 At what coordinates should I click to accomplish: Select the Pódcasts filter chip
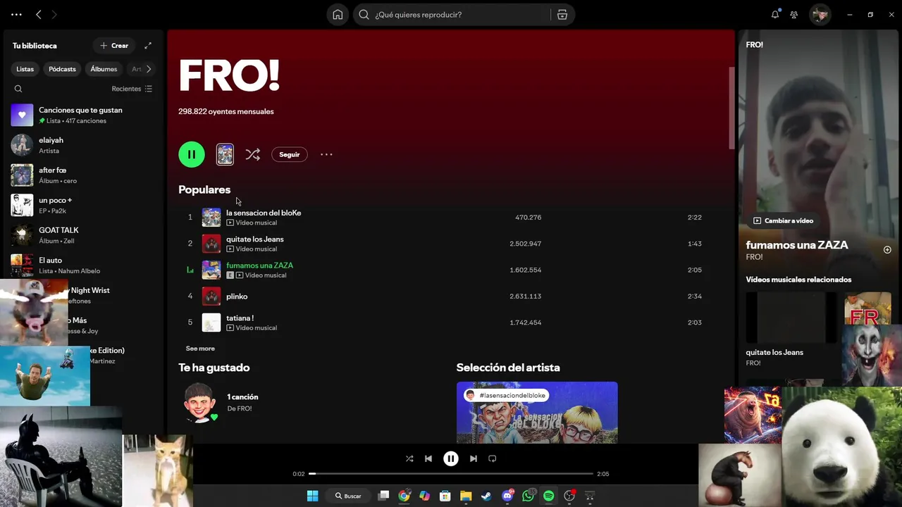click(62, 69)
